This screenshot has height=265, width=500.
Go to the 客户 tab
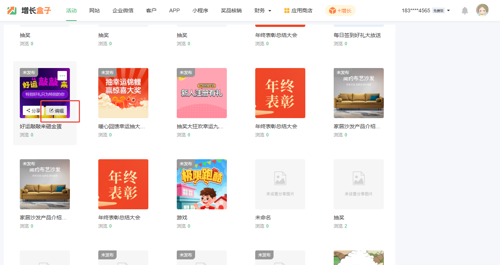coord(151,10)
